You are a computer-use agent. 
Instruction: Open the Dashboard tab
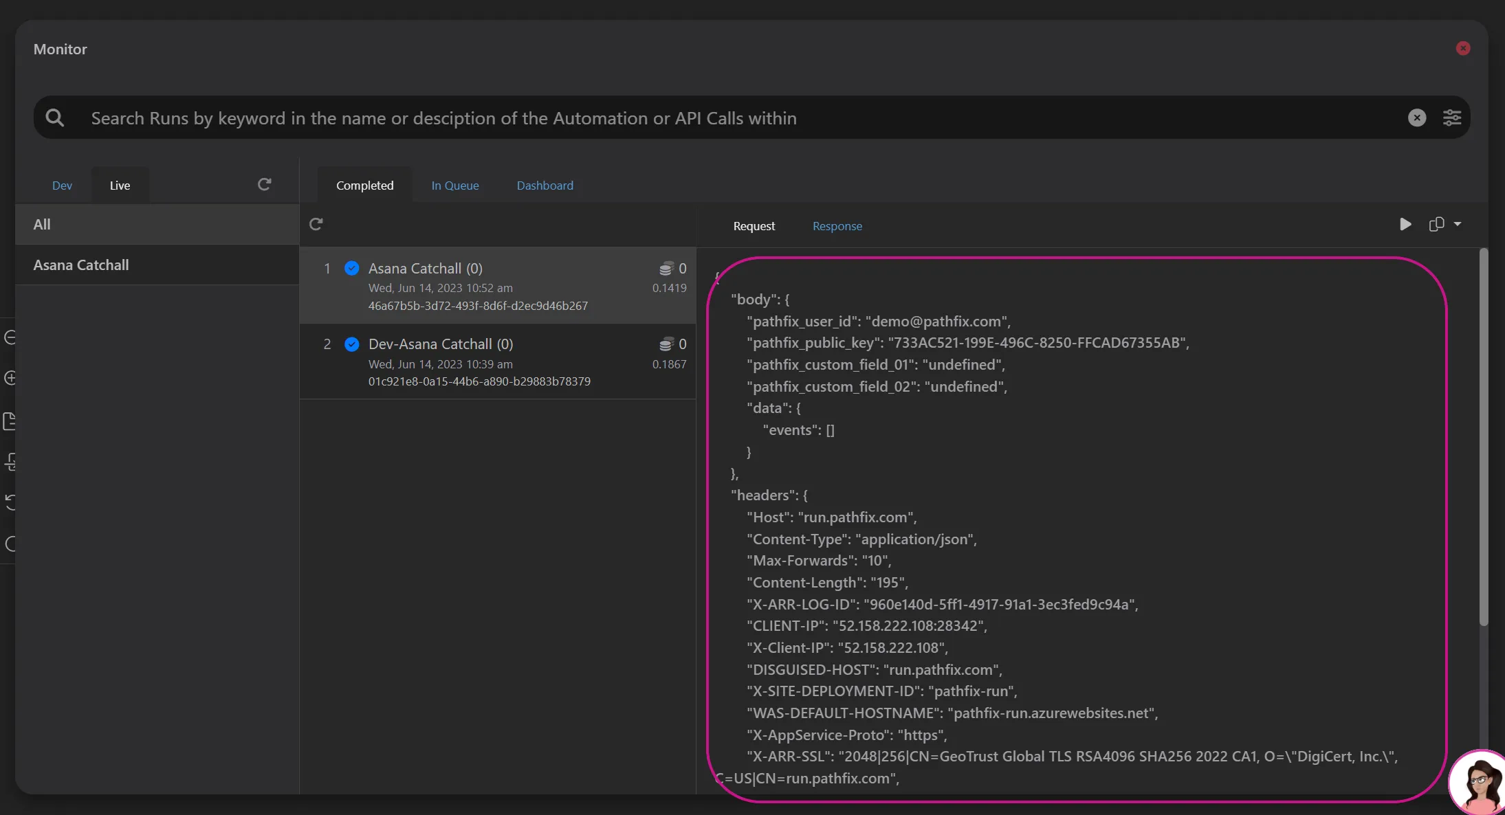click(545, 186)
